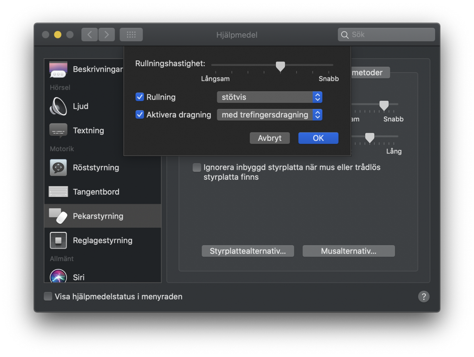Show all preferences grid button

[x=131, y=35]
